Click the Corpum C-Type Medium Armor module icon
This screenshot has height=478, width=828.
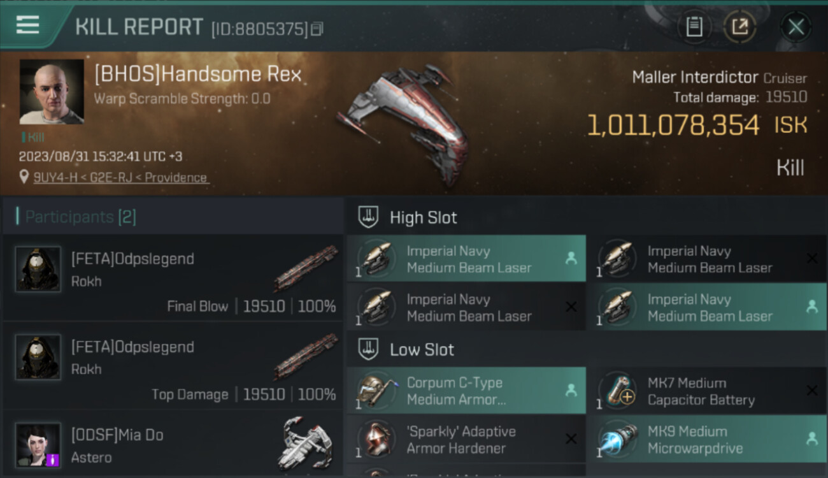point(376,391)
